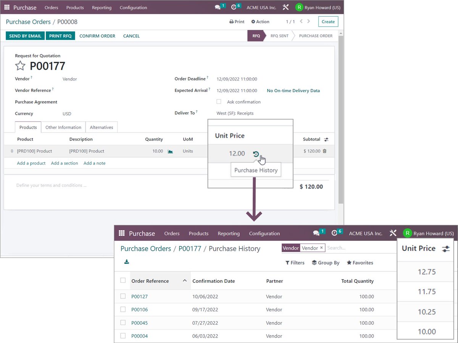Open the developer tools wrench icon
The height and width of the screenshot is (343, 458).
pyautogui.click(x=285, y=7)
